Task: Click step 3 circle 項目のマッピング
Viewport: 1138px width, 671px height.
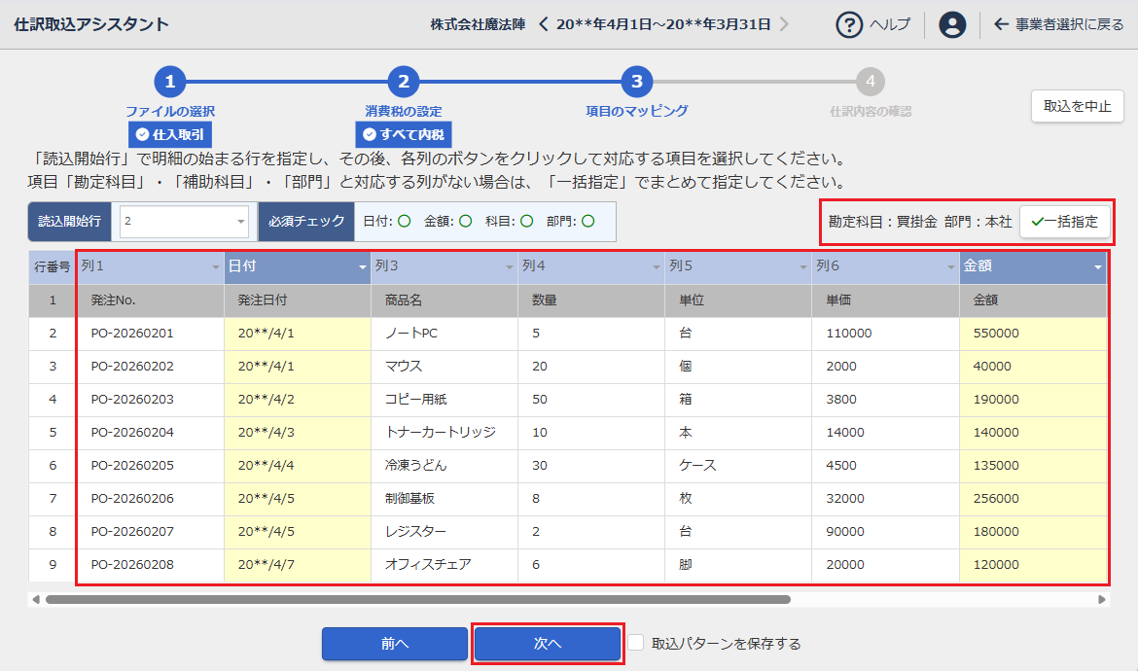Action: tap(636, 83)
